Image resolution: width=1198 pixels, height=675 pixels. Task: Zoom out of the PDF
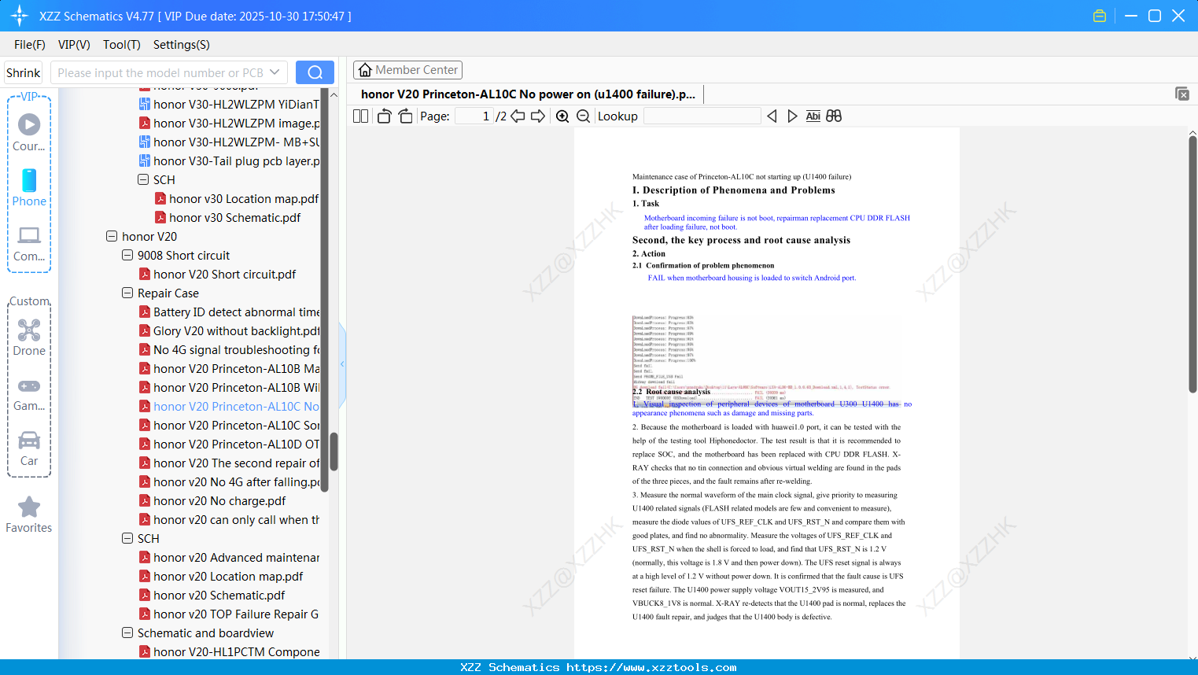pyautogui.click(x=584, y=116)
